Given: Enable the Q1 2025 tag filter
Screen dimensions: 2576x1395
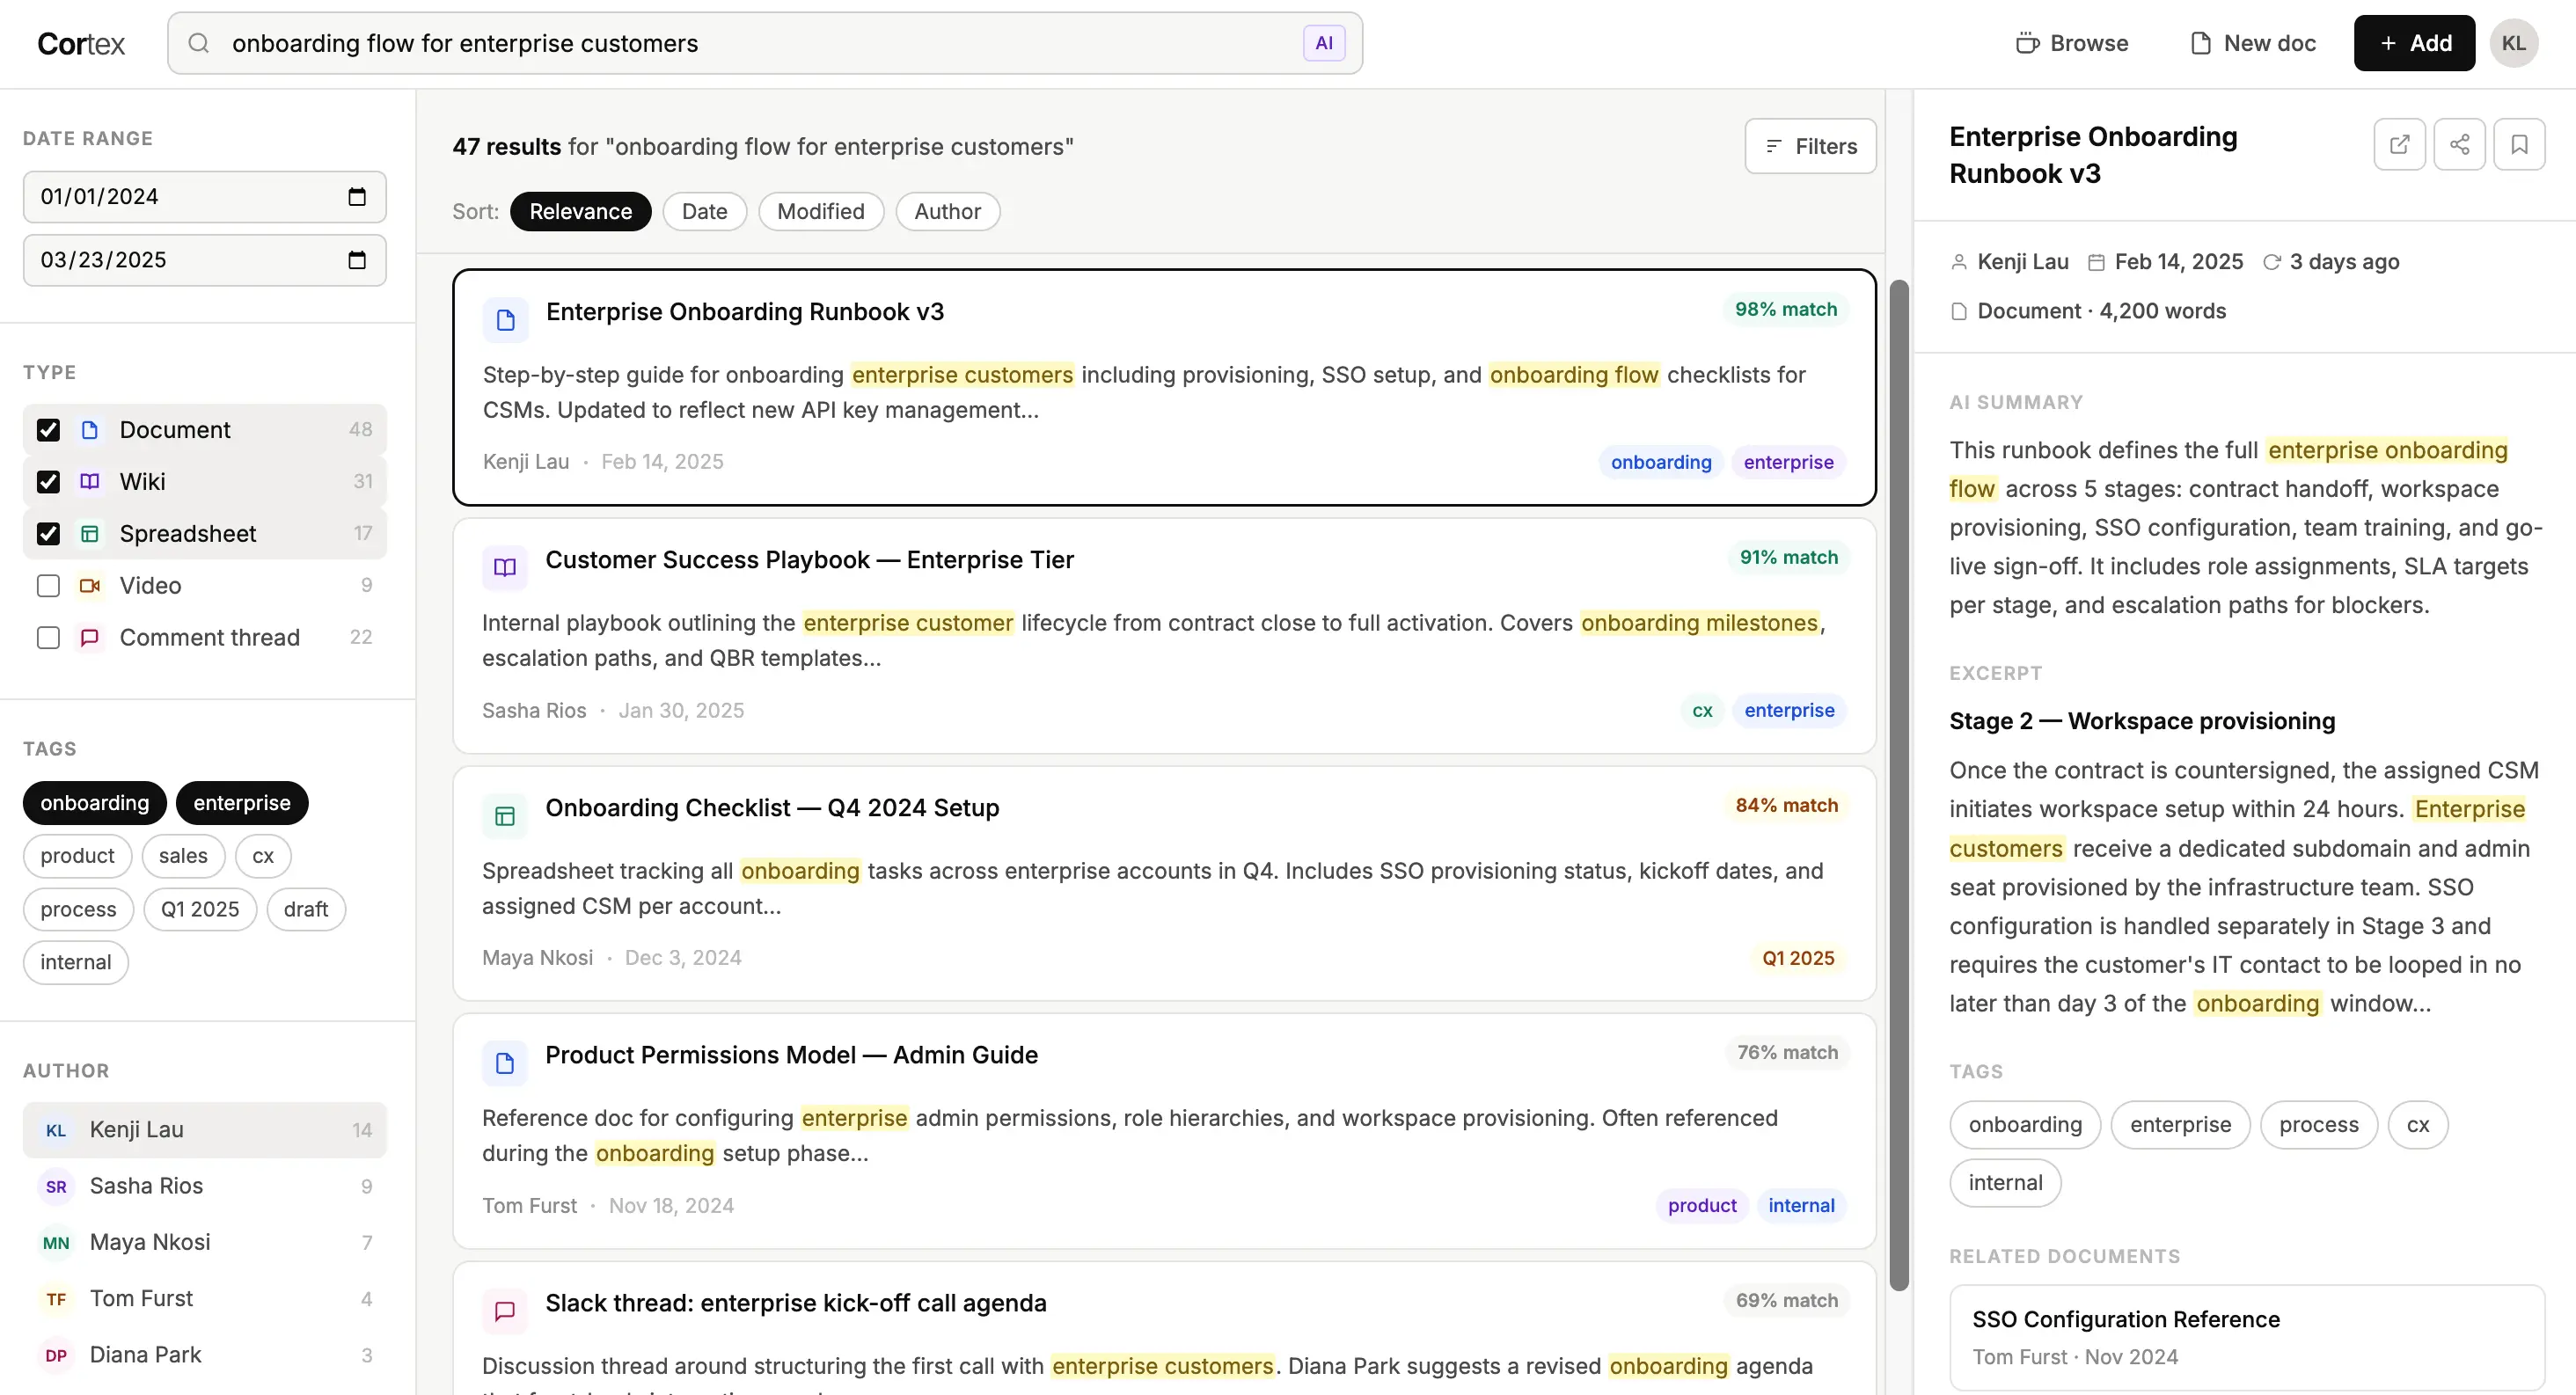Looking at the screenshot, I should tap(200, 909).
